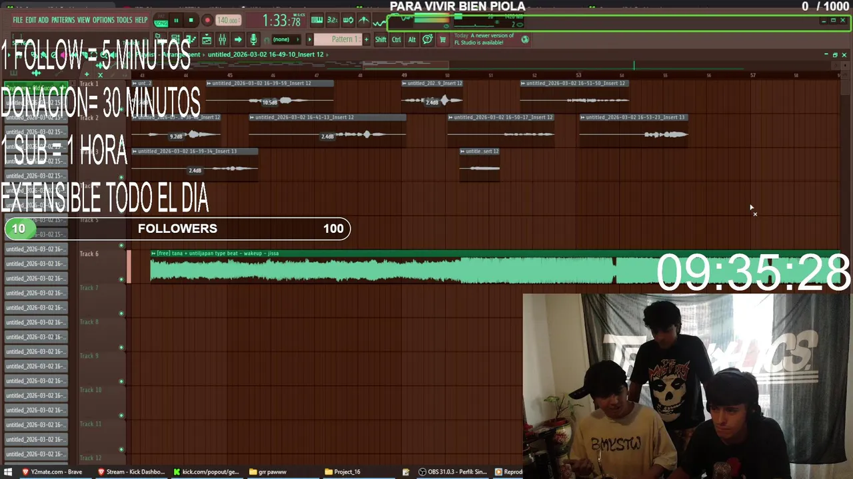Open the (none) audio input dropdown
853x479 pixels.
coord(286,39)
